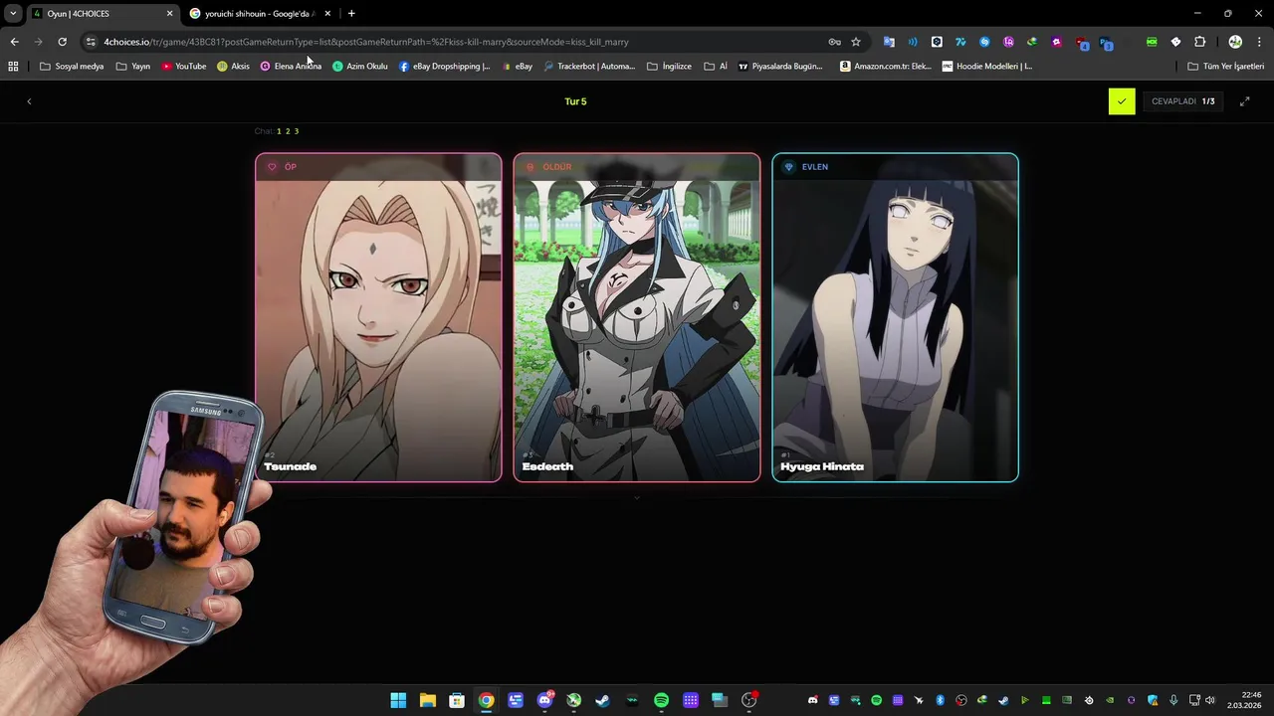
Task: Open the Trackerbot bookmark
Action: [589, 67]
